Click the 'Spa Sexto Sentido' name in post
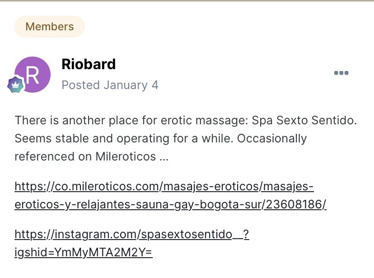The width and height of the screenshot is (374, 278). (304, 120)
